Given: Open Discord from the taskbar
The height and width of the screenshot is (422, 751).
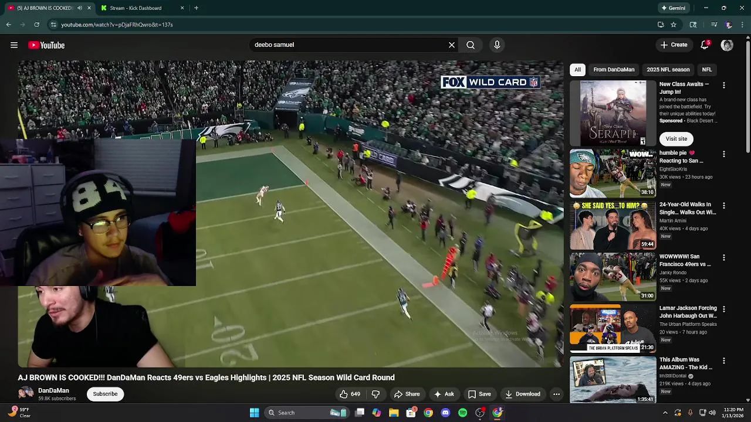Looking at the screenshot, I should pyautogui.click(x=445, y=413).
